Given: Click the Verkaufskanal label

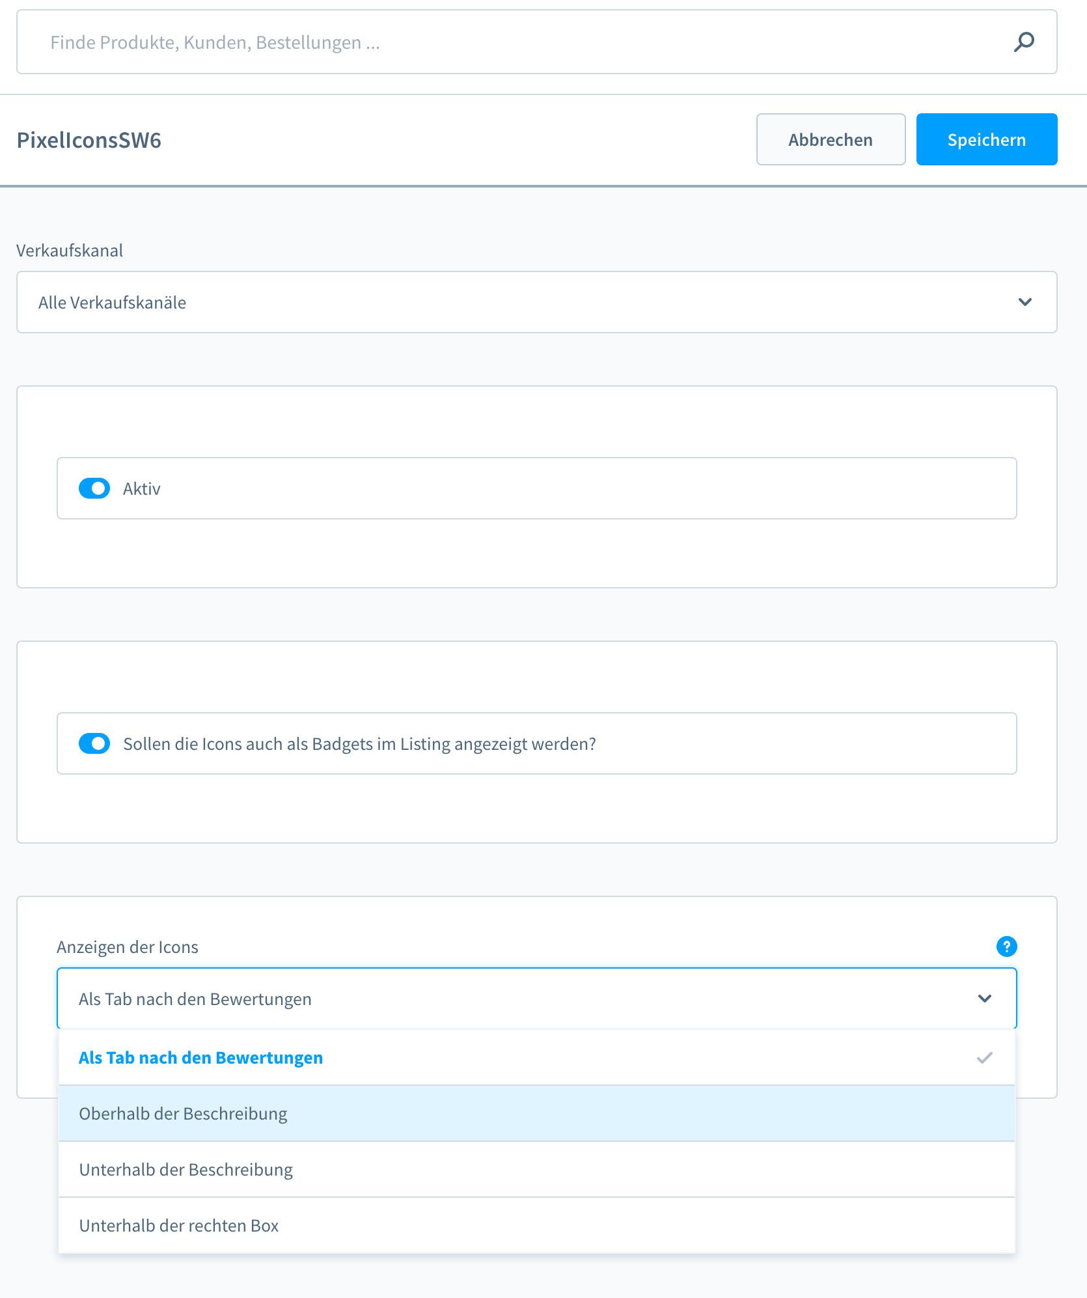Looking at the screenshot, I should (70, 251).
